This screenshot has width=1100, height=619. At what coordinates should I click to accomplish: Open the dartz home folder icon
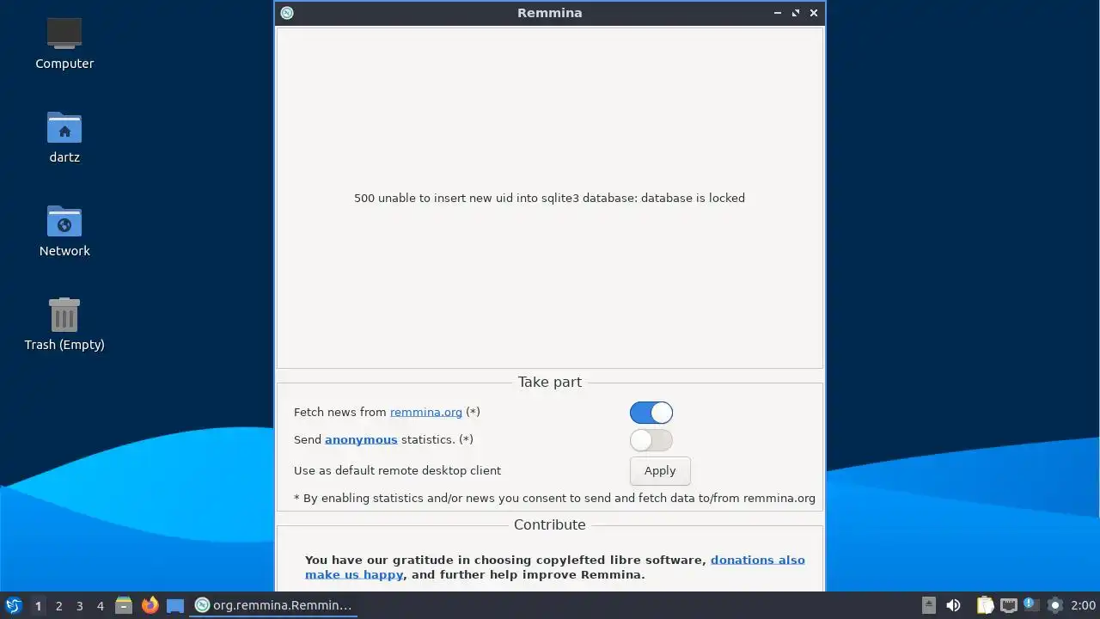pos(64,137)
